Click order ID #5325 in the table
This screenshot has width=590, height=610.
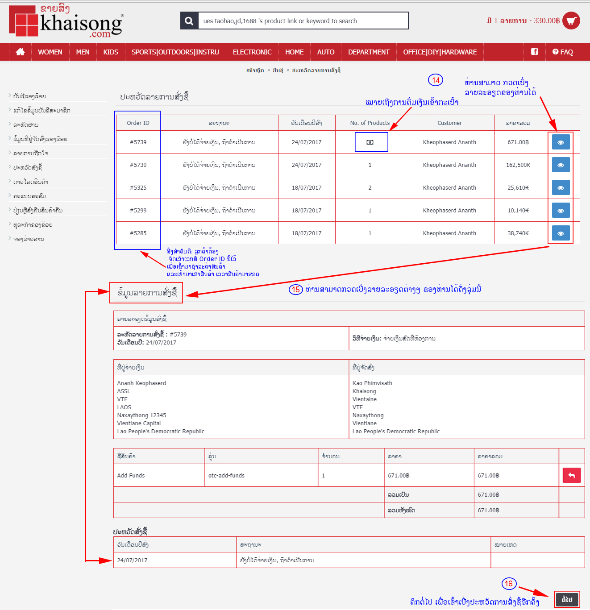(x=138, y=188)
